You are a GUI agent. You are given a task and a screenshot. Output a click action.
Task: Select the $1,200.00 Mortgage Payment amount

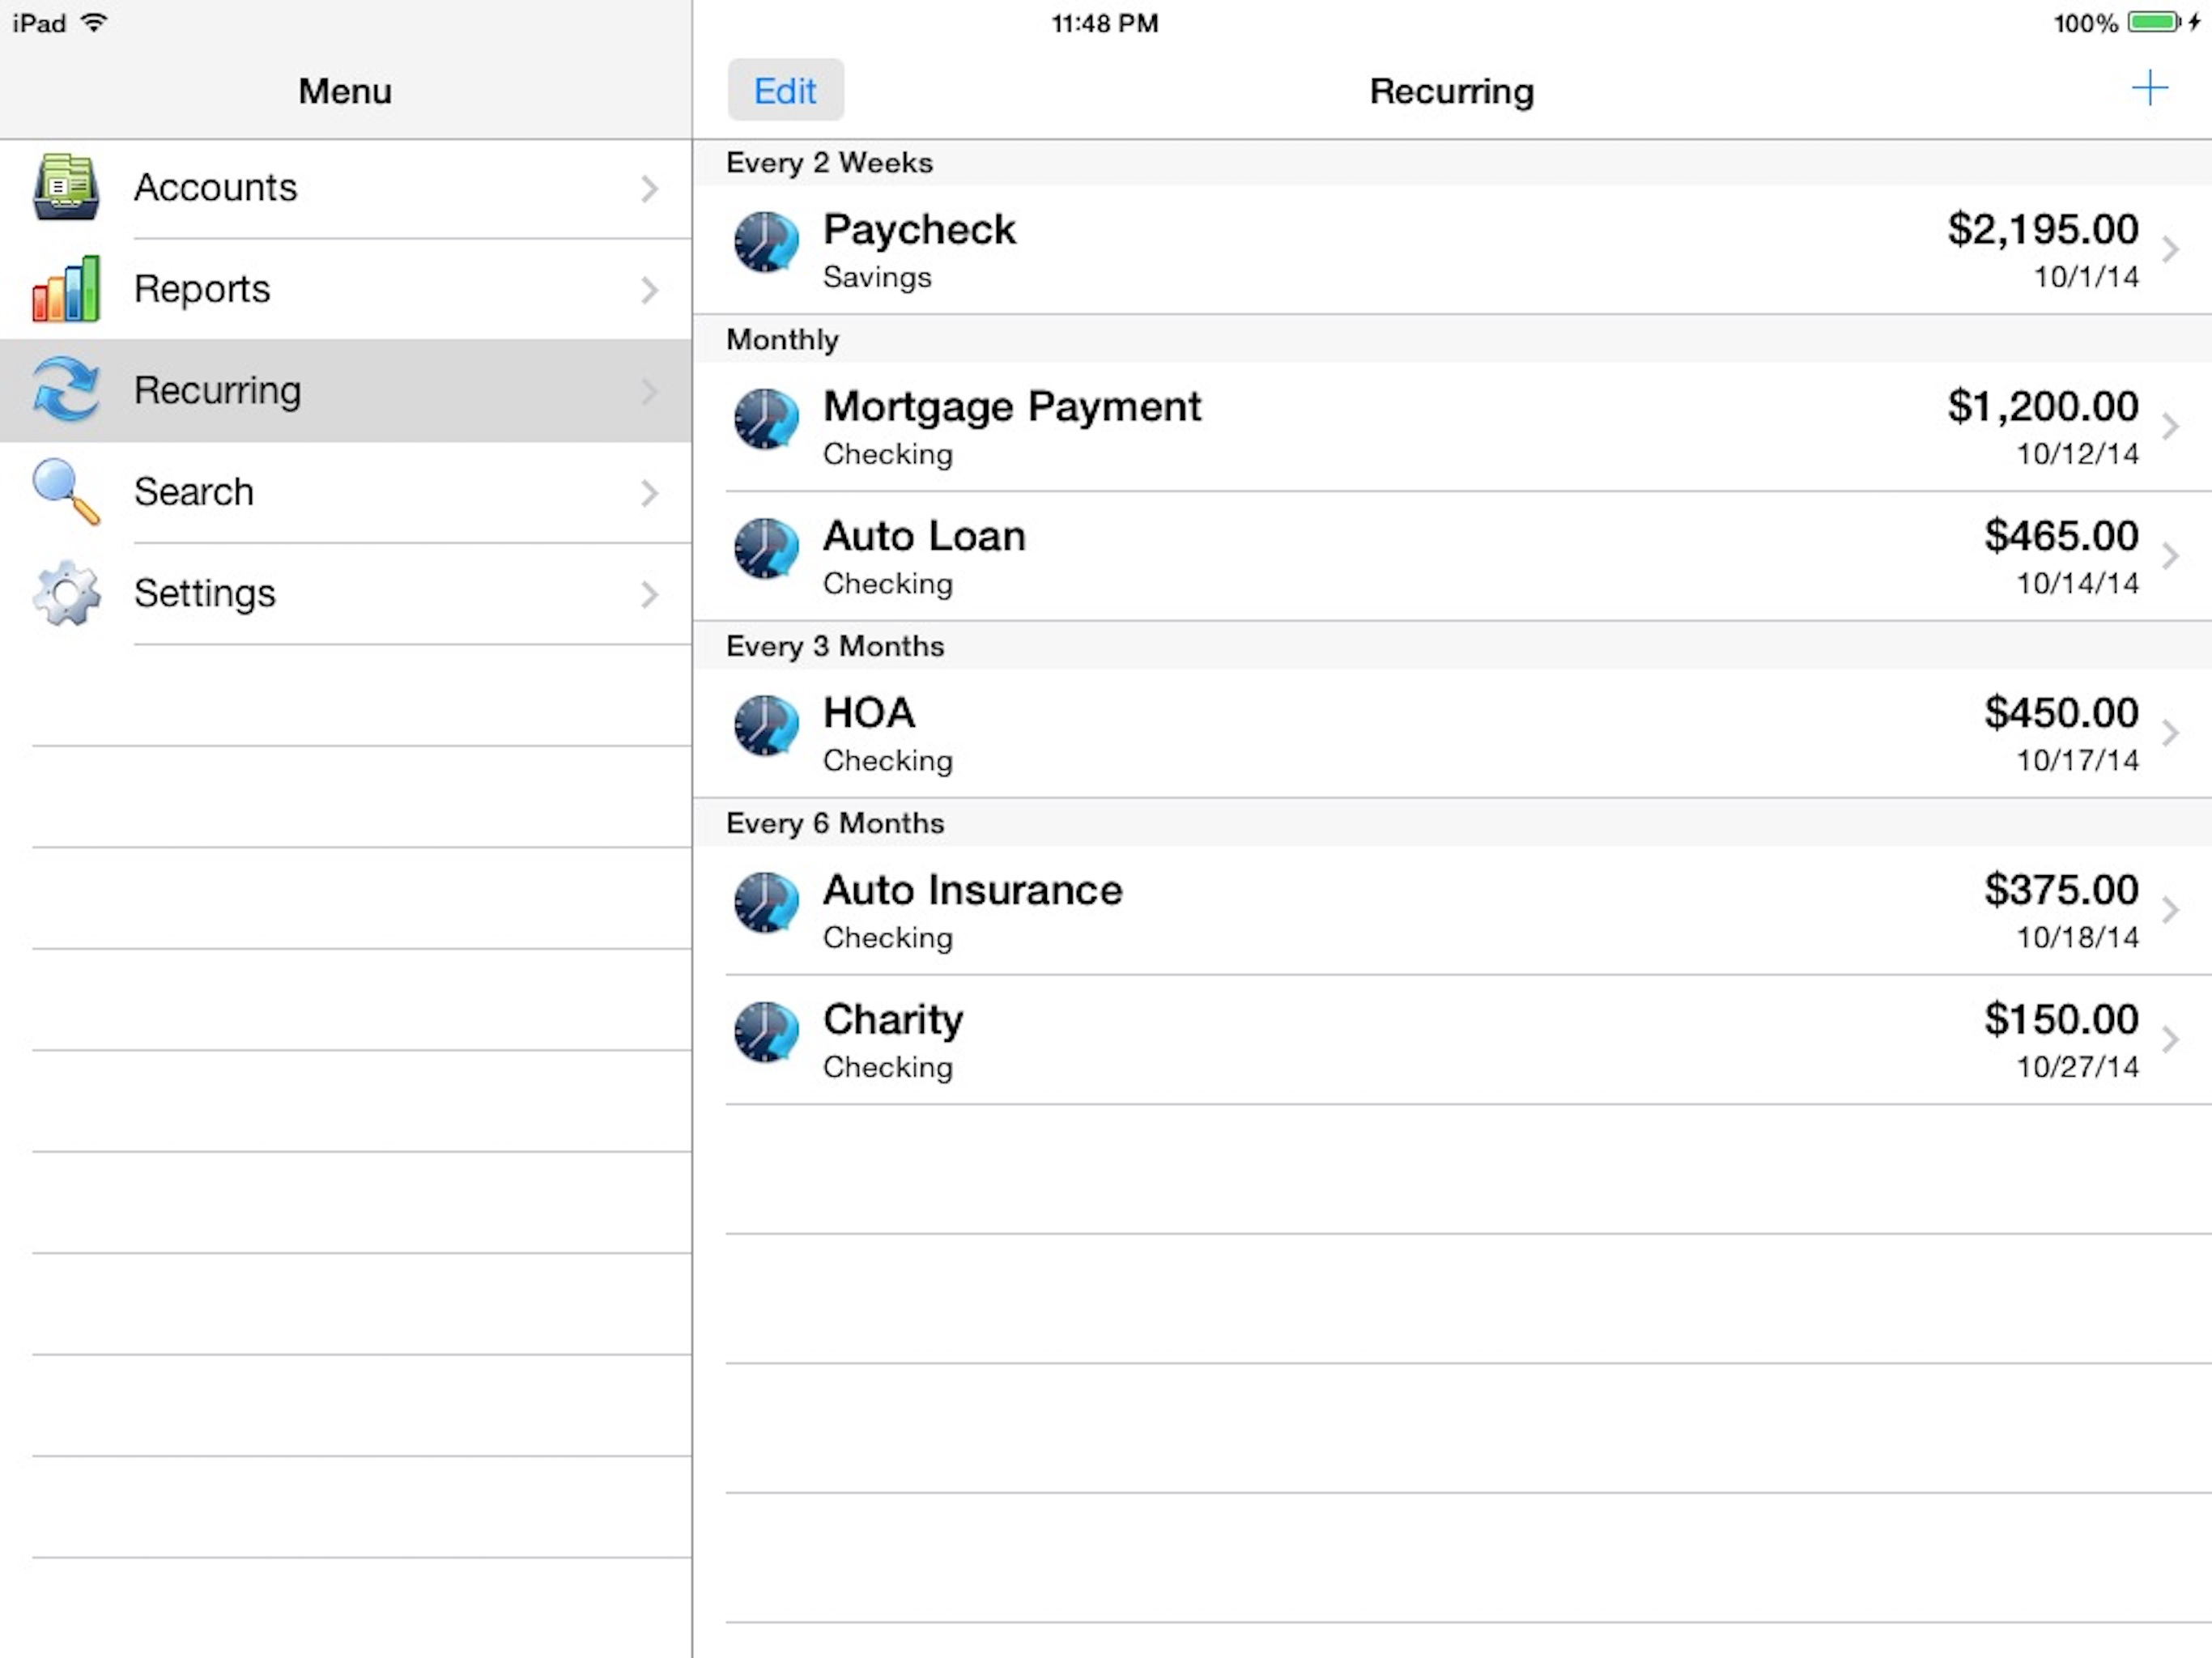point(2041,407)
